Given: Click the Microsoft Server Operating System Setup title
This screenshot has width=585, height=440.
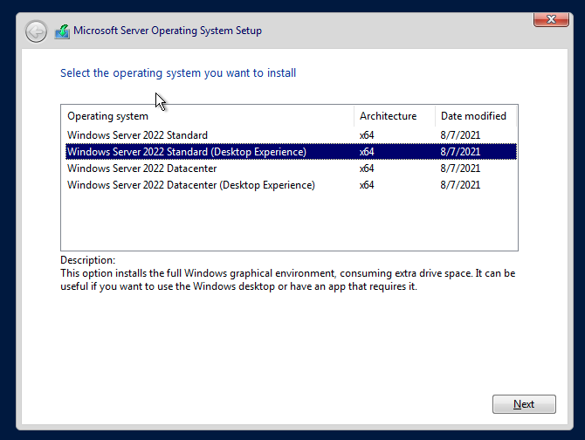Looking at the screenshot, I should pos(168,31).
